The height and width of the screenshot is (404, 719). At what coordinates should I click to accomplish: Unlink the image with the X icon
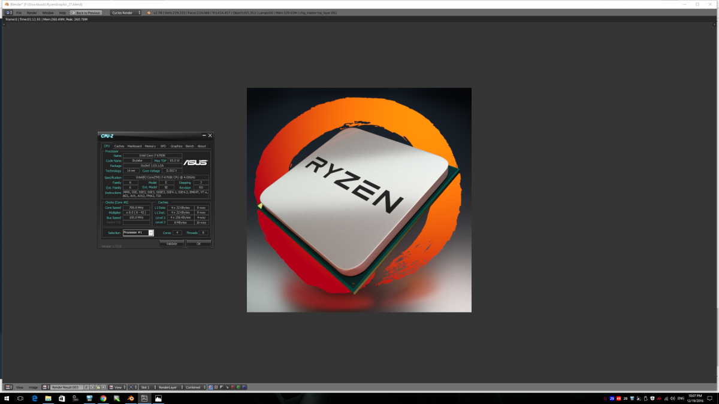pyautogui.click(x=103, y=387)
